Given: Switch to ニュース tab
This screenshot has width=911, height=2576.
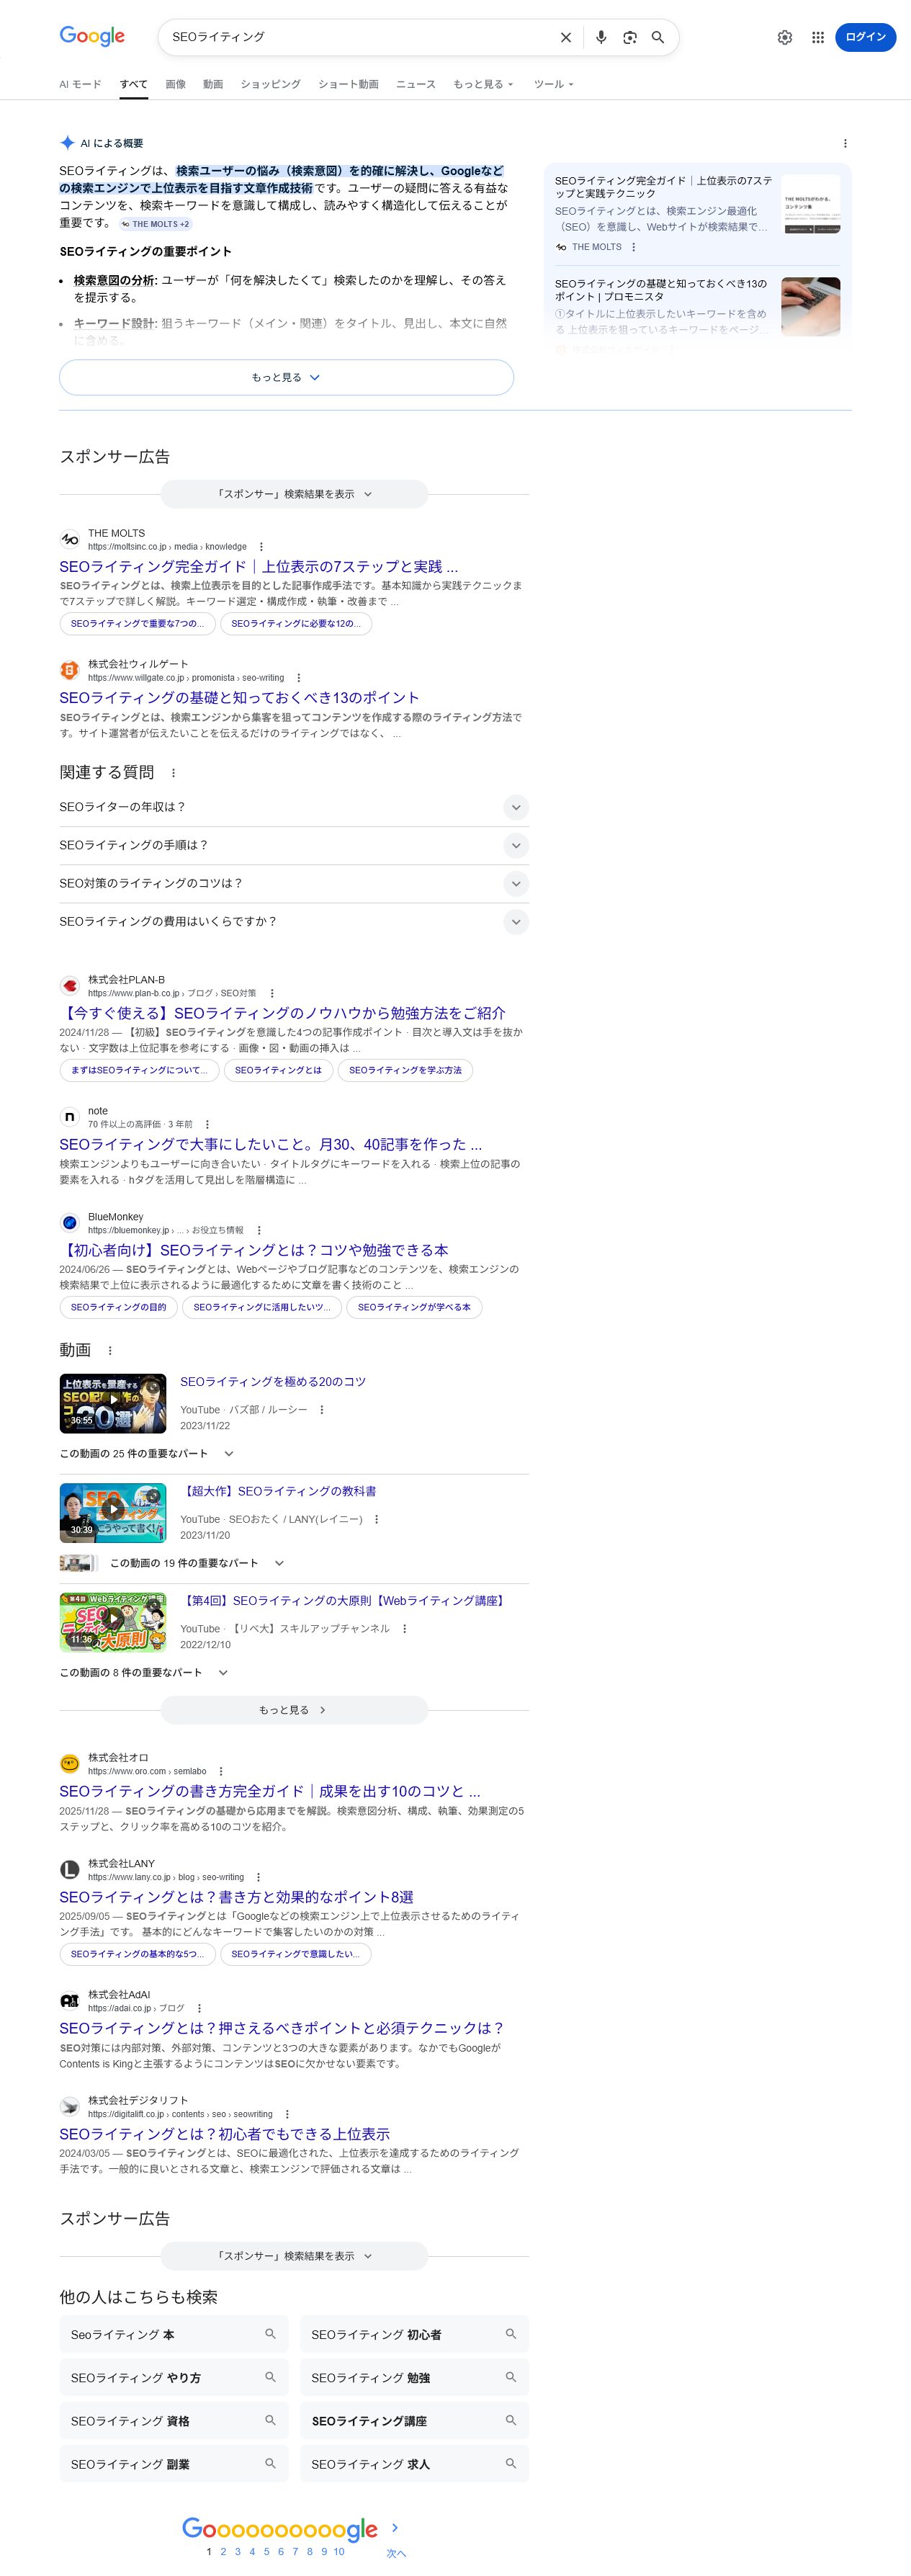Looking at the screenshot, I should (x=416, y=84).
